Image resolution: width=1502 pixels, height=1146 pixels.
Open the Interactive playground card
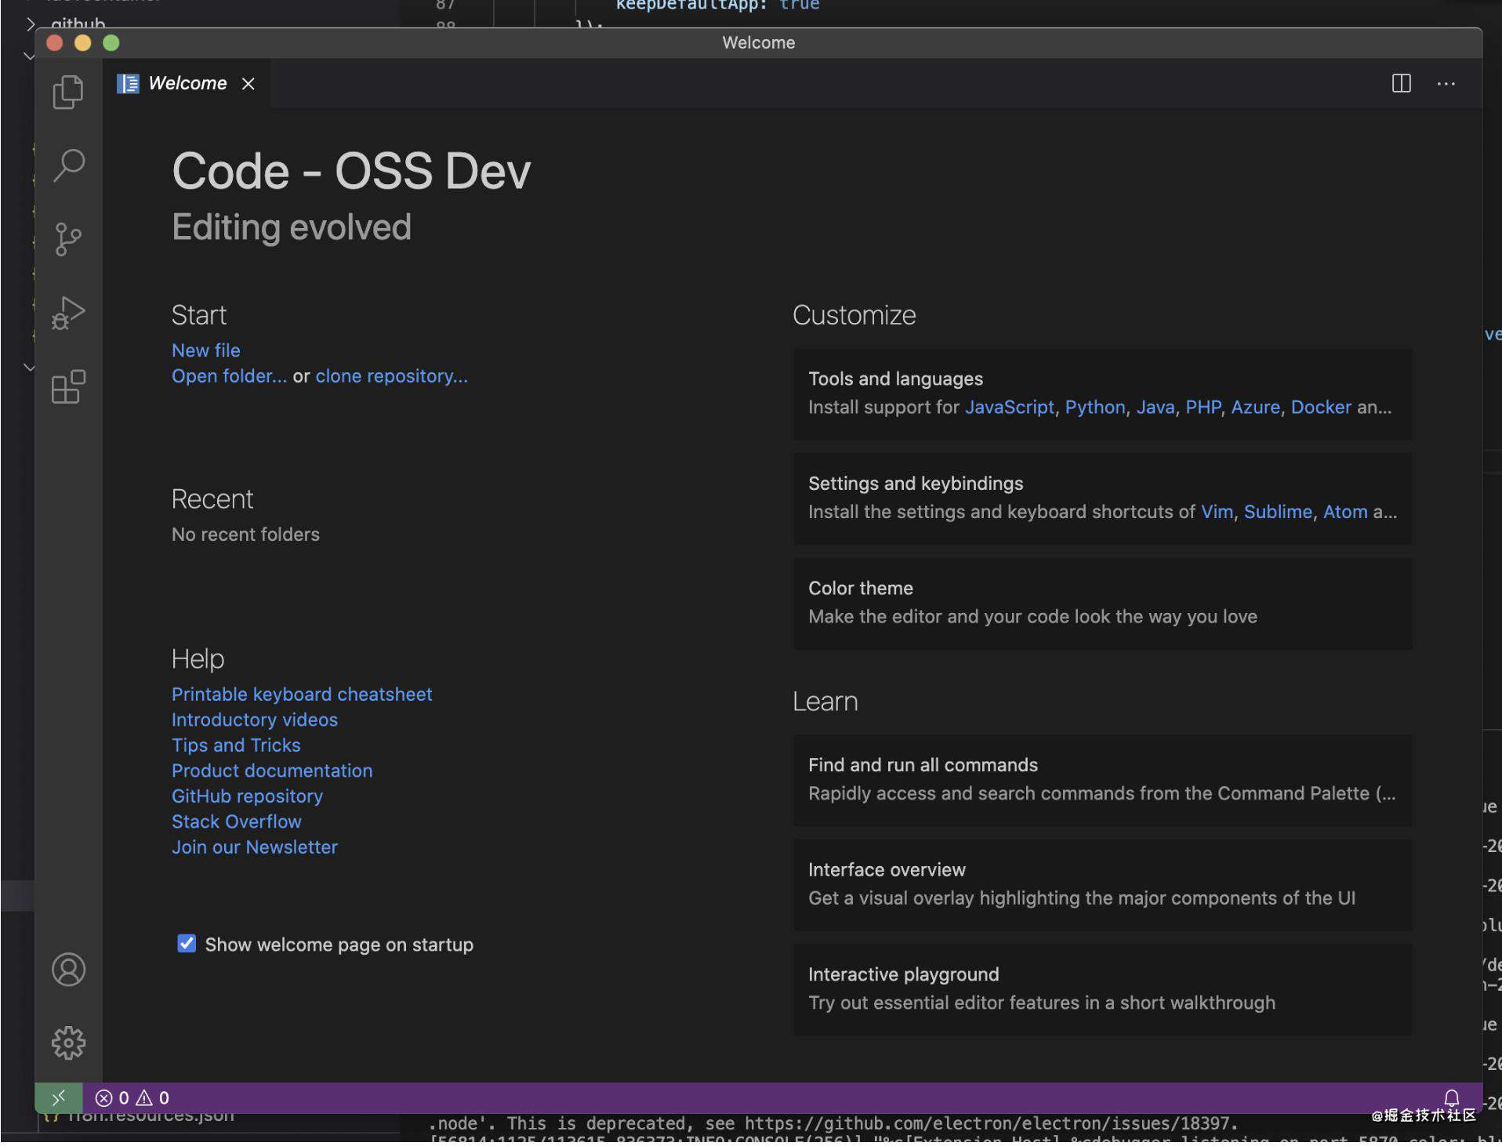(x=1102, y=990)
